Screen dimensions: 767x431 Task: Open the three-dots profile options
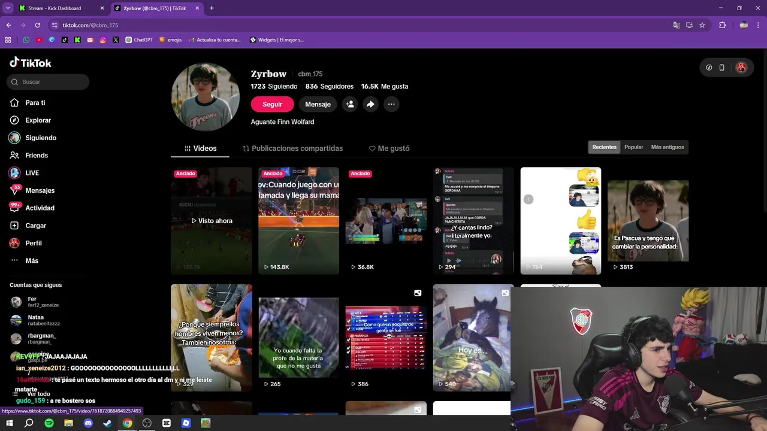391,104
